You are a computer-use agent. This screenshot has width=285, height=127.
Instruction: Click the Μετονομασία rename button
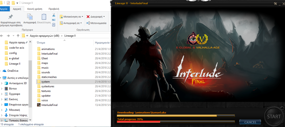[96, 23]
